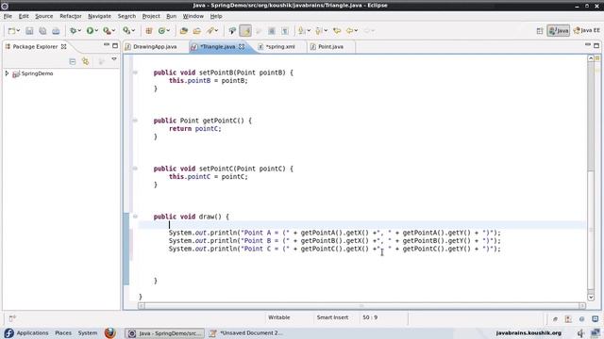The image size is (604, 339).
Task: Open the Project menu
Action: point(151,16)
